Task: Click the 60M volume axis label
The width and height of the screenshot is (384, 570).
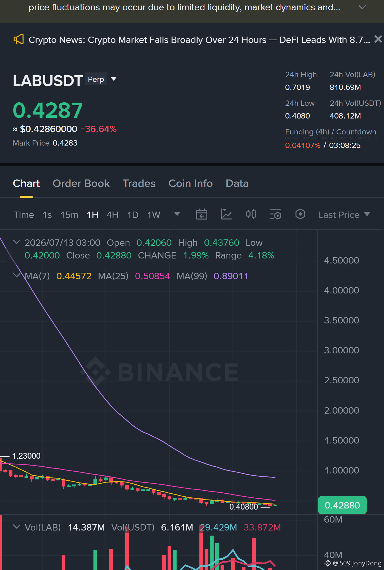Action: (x=333, y=520)
